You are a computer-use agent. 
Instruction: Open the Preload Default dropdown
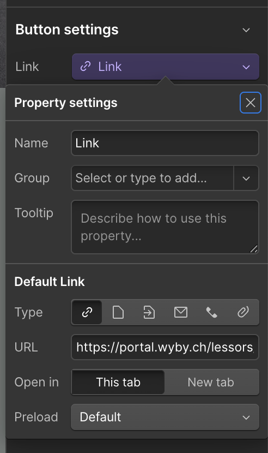pyautogui.click(x=165, y=417)
